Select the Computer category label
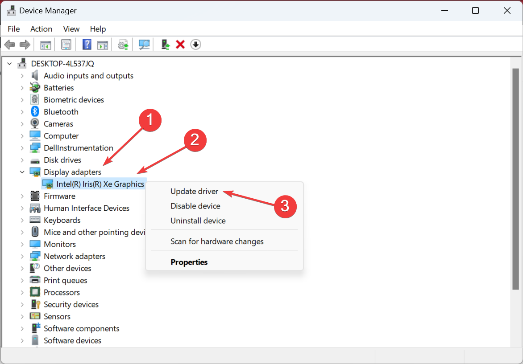523x364 pixels. coord(61,136)
